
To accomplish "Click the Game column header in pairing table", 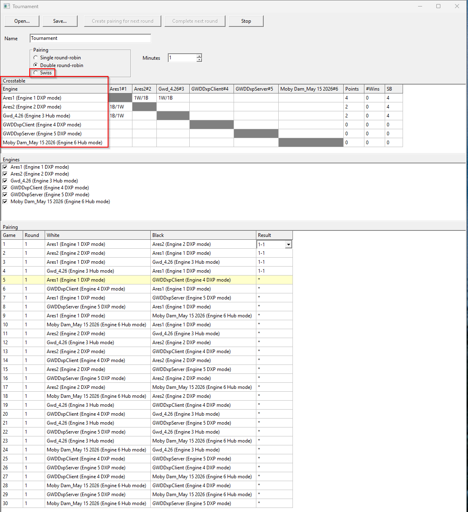I will click(x=12, y=235).
